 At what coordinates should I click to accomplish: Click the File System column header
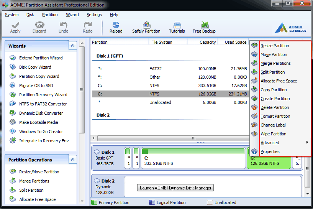click(x=168, y=42)
